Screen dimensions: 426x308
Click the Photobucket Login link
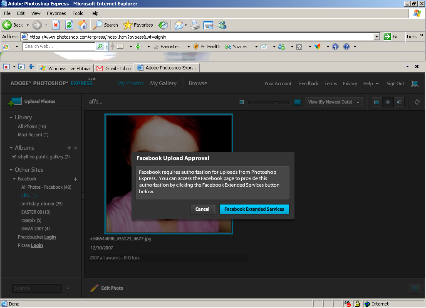click(x=50, y=237)
